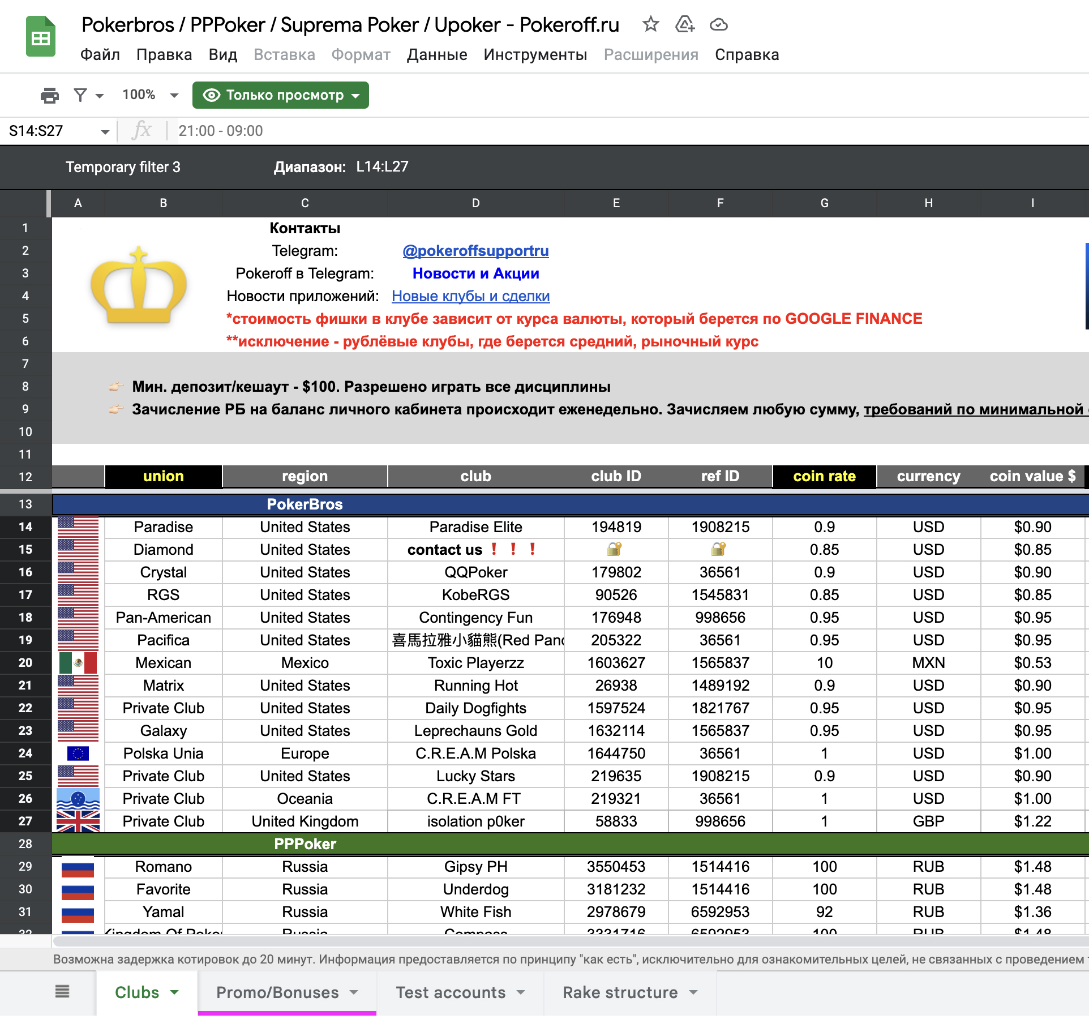Open the View only mode dropdown
The height and width of the screenshot is (1019, 1089).
281,95
